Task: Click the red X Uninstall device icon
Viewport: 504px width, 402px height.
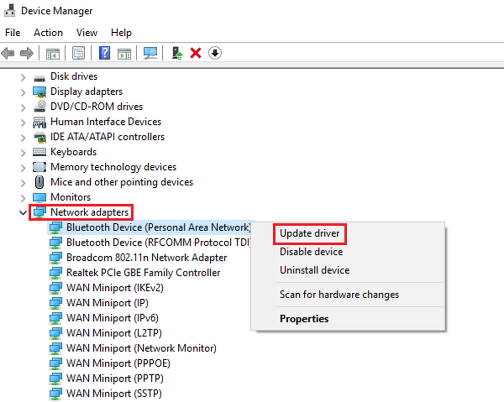Action: (x=196, y=53)
